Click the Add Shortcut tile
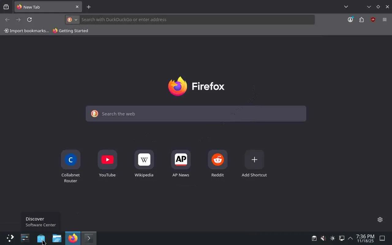Viewport: 392px width, 245px height. [254, 164]
